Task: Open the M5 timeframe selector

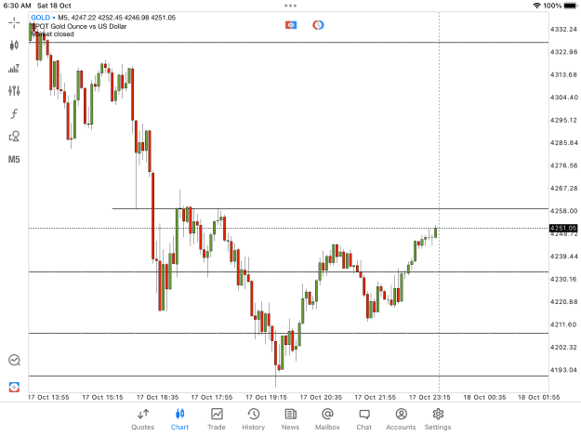Action: [x=14, y=159]
